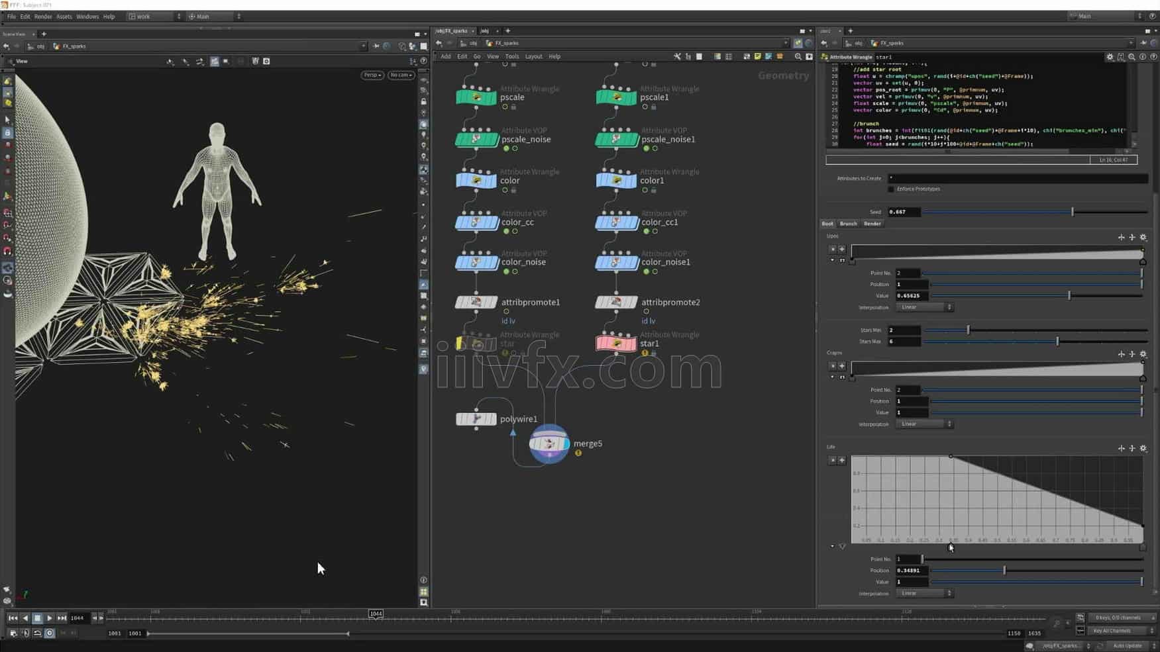Click the network editor find magnifier icon

coord(798,57)
